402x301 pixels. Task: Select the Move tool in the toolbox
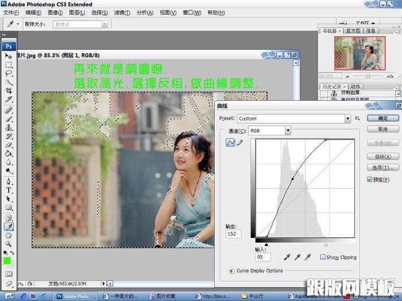point(9,56)
